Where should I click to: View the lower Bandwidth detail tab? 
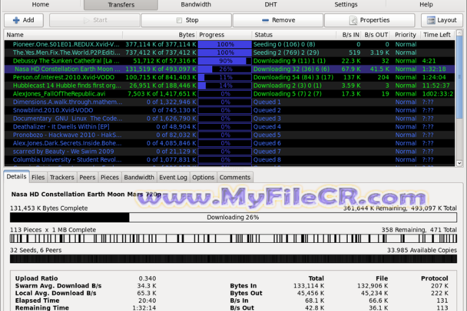click(x=139, y=178)
